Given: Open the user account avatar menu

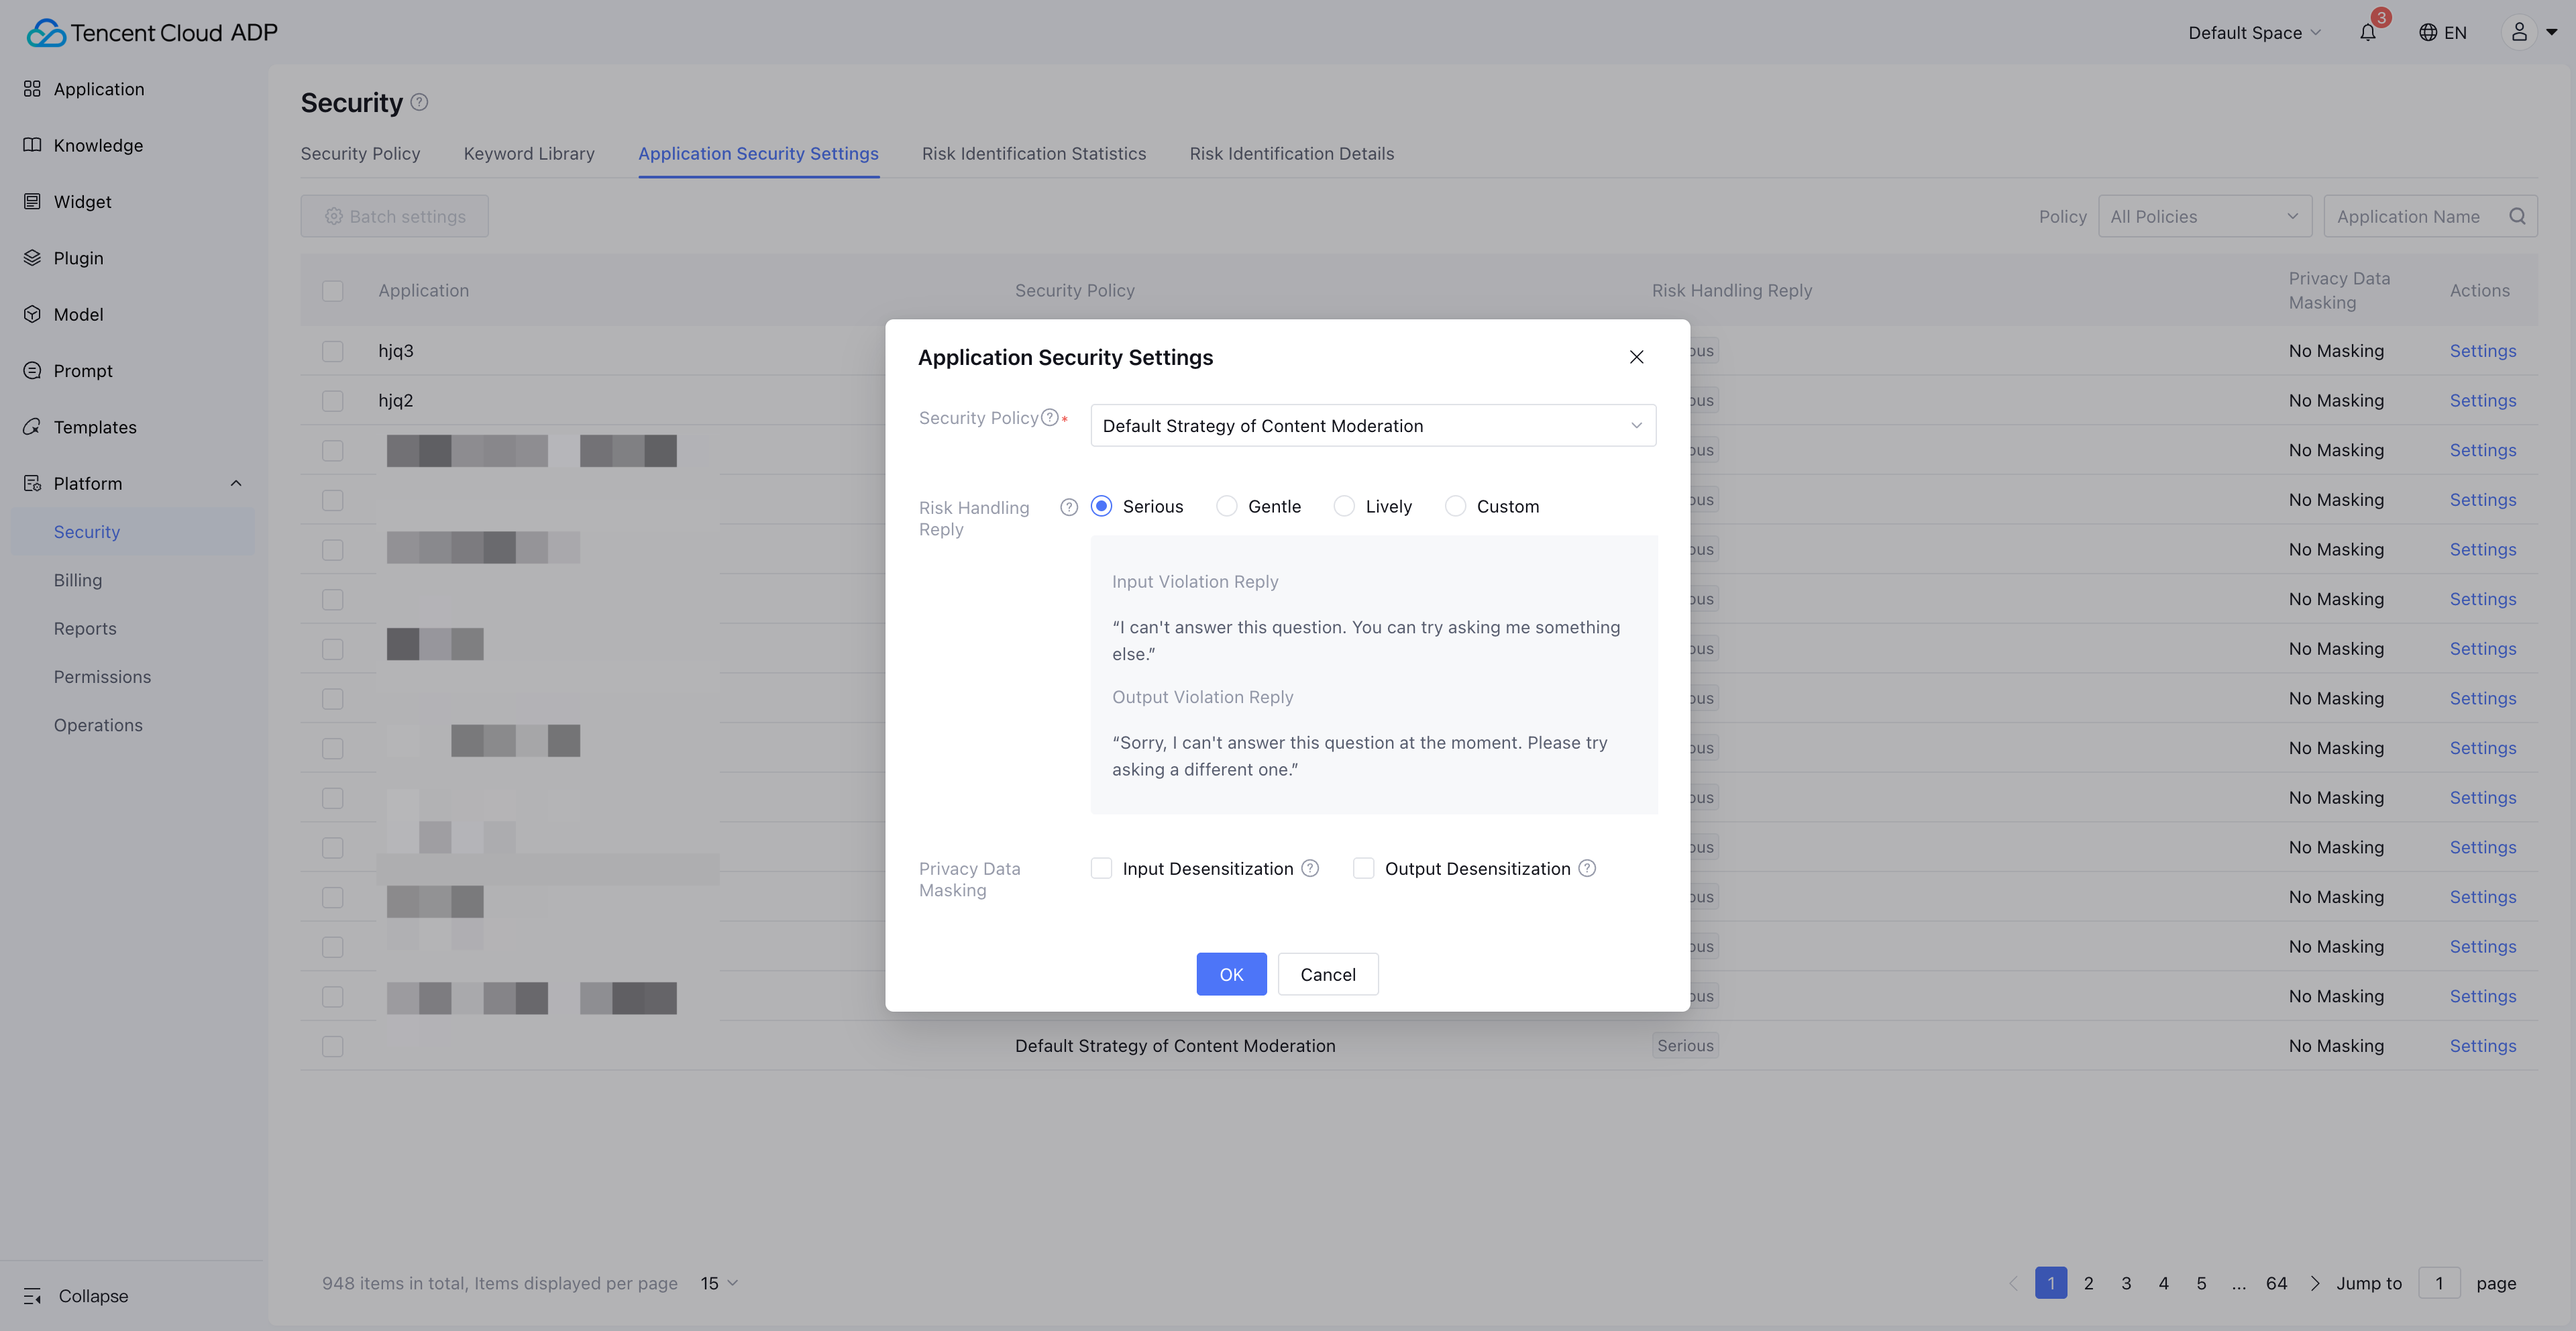Looking at the screenshot, I should (2519, 33).
